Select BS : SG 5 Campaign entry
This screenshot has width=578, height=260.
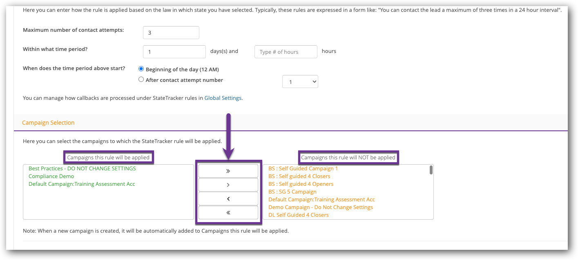292,192
